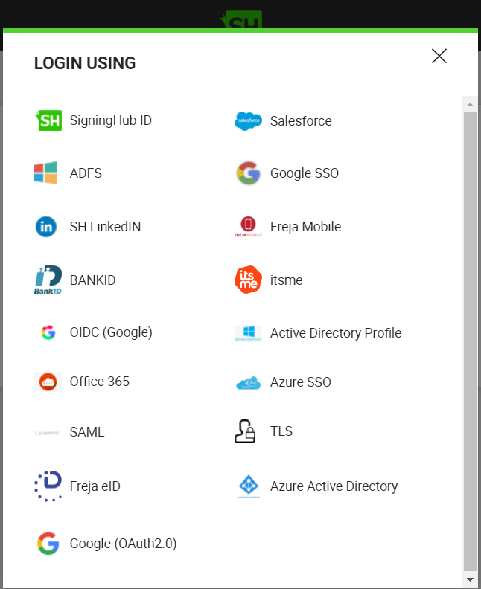Click the Freja eID dotted icon
Viewport: 481px width, 589px height.
point(48,486)
